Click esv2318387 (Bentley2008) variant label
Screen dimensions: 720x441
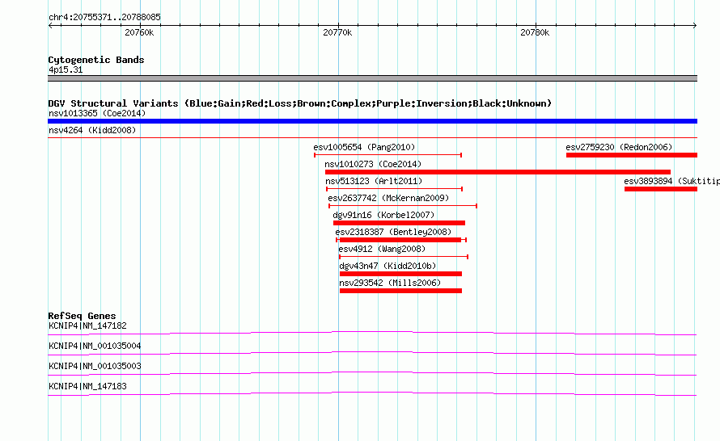pos(393,232)
